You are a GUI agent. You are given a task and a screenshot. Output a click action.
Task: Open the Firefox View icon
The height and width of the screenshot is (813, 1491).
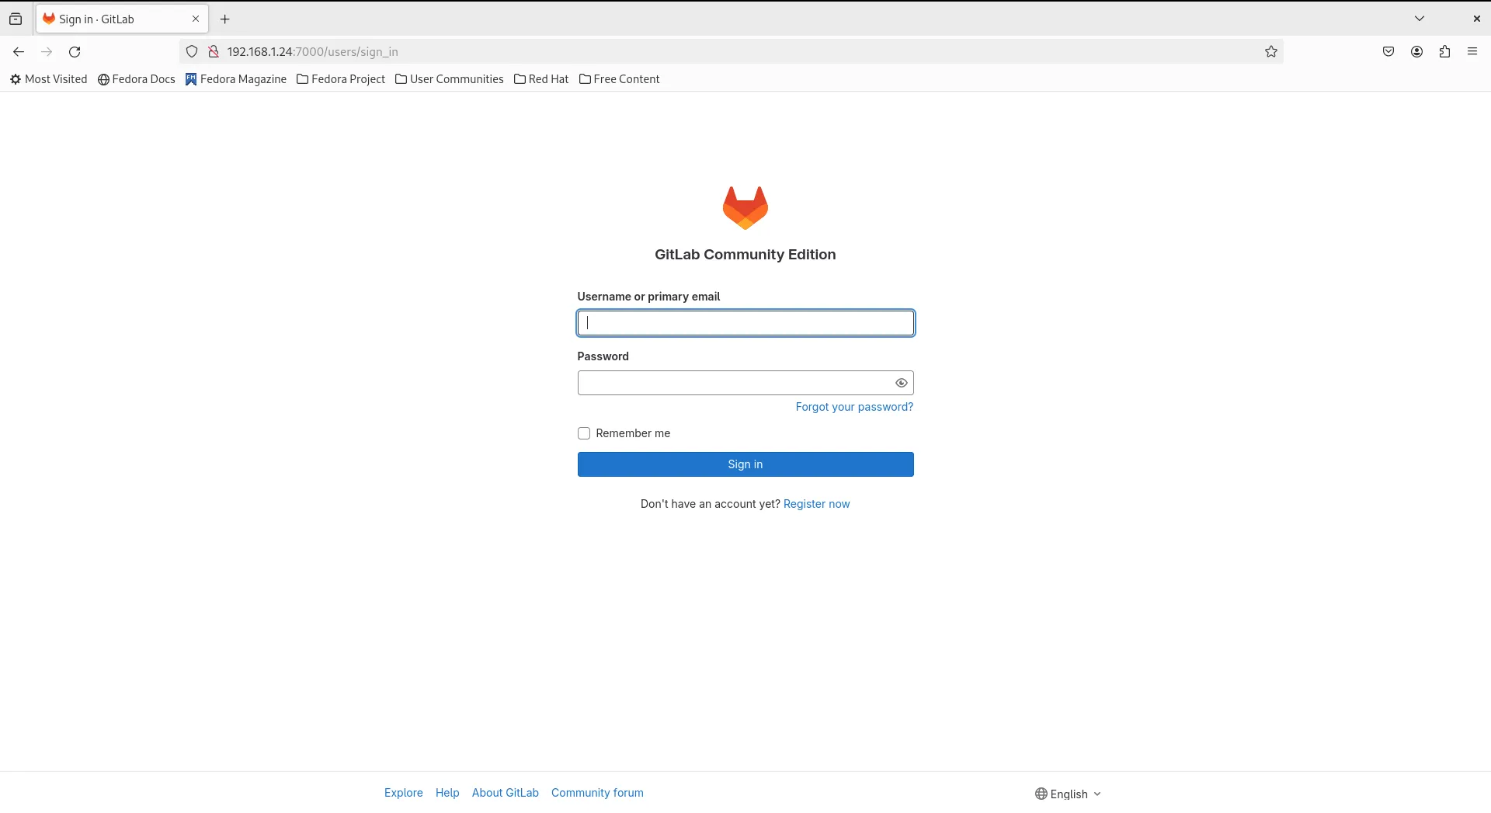tap(16, 19)
